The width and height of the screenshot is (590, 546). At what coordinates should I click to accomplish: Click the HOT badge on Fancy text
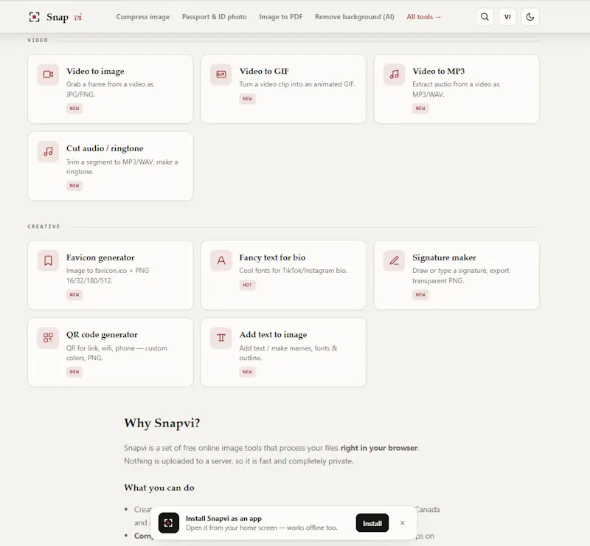(247, 285)
